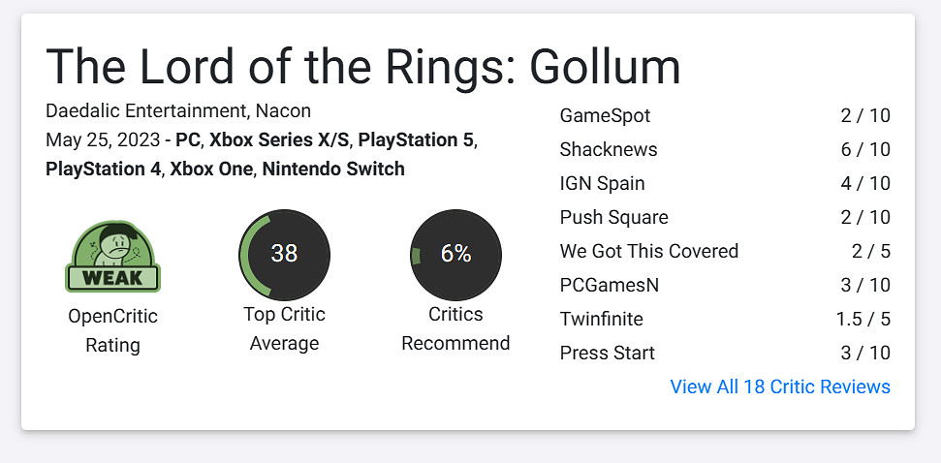The width and height of the screenshot is (941, 463).
Task: Click the PlayStation 4 platform link
Action: tap(105, 170)
